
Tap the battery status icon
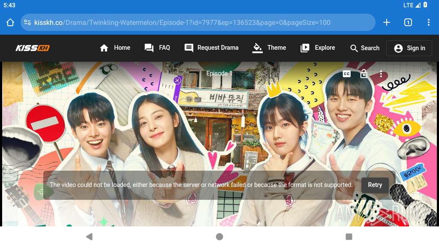425,5
